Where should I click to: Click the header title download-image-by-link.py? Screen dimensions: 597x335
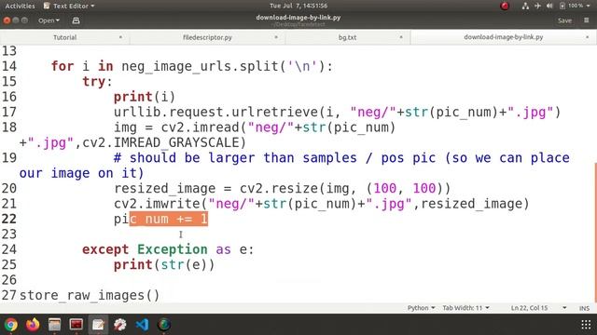[298, 18]
